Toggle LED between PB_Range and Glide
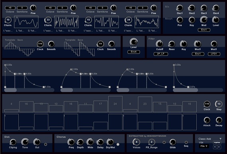227x154 pixels. [x=164, y=142]
